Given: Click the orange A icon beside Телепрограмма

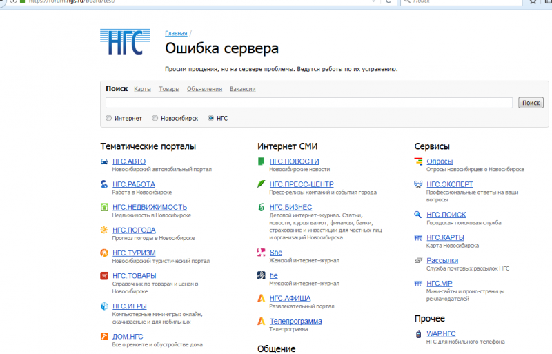Looking at the screenshot, I should pyautogui.click(x=262, y=322).
